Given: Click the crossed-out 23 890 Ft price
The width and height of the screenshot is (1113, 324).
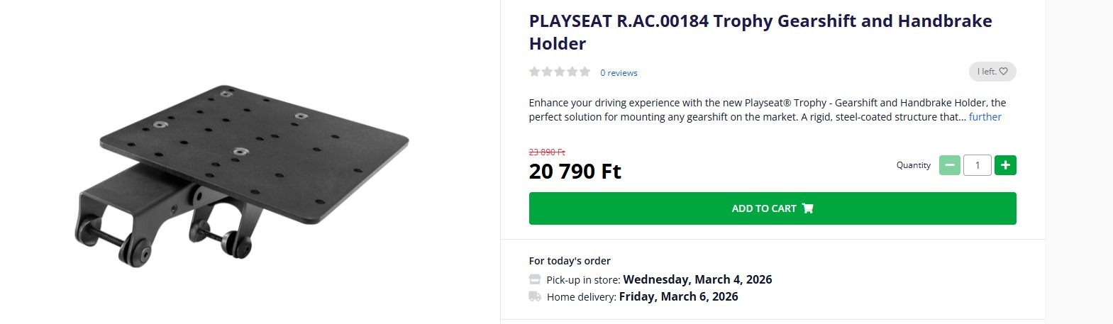Looking at the screenshot, I should (547, 152).
